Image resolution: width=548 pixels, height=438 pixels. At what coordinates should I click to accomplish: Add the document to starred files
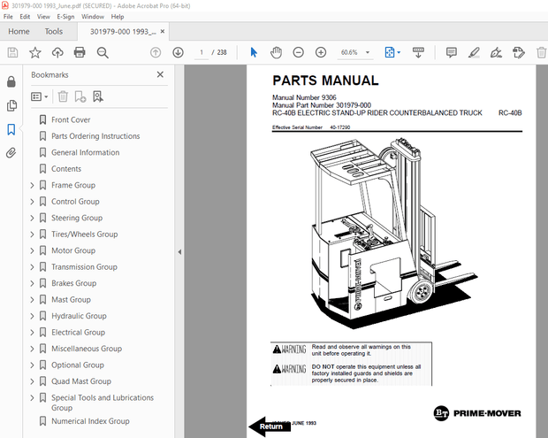tap(35, 52)
